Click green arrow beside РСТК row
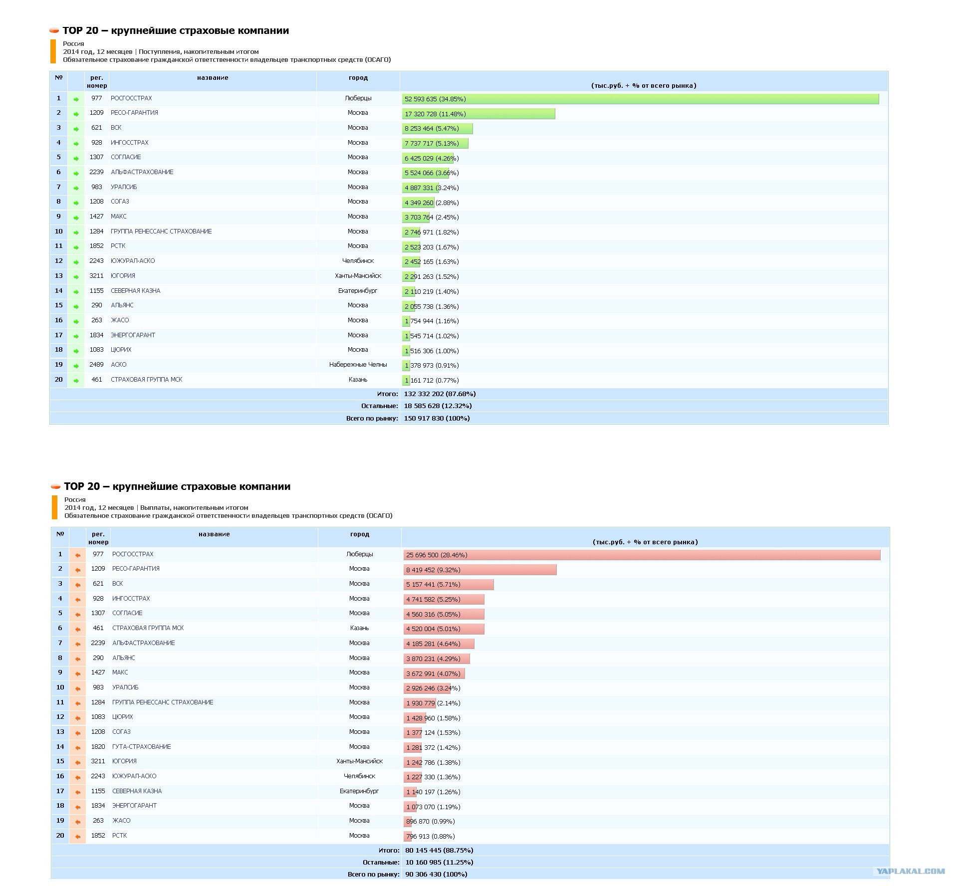958x886 pixels. pyautogui.click(x=76, y=247)
